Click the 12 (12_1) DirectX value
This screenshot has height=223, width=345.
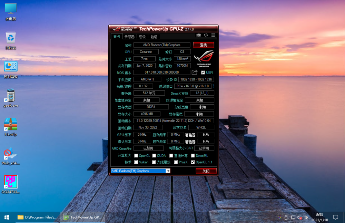(202, 93)
